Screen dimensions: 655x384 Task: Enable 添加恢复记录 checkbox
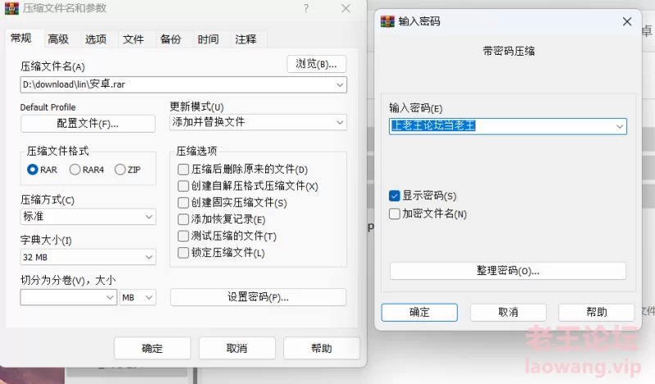tap(183, 219)
